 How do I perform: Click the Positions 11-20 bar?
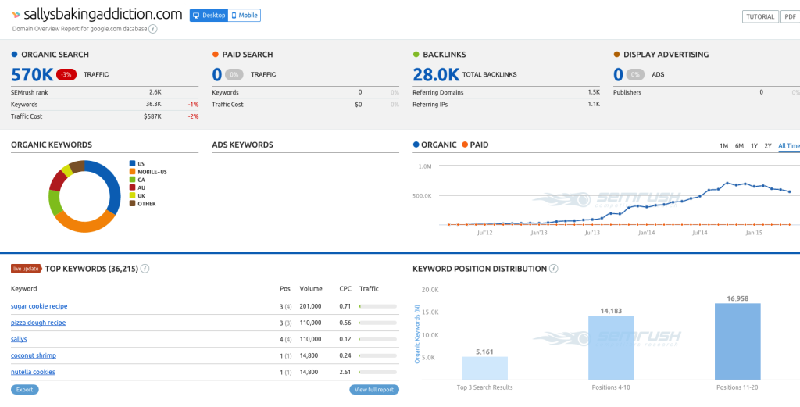(x=737, y=341)
